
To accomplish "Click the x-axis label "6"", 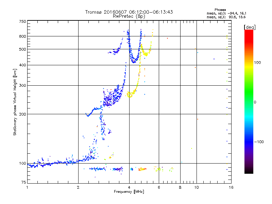I will (x=159, y=187).
